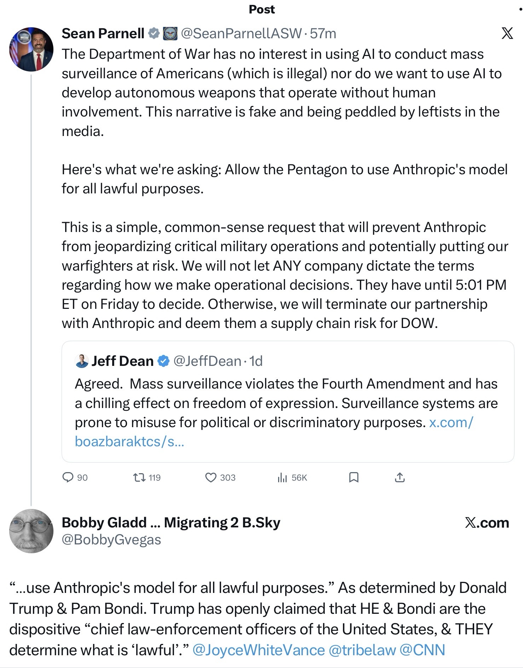Open the @CNN mention
The width and height of the screenshot is (523, 668).
tap(422, 650)
